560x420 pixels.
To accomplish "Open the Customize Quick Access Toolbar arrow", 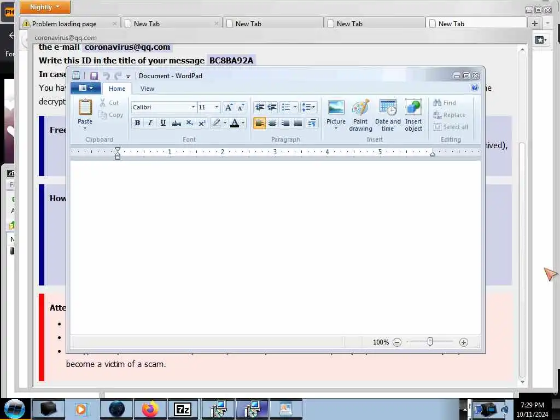I will point(128,76).
